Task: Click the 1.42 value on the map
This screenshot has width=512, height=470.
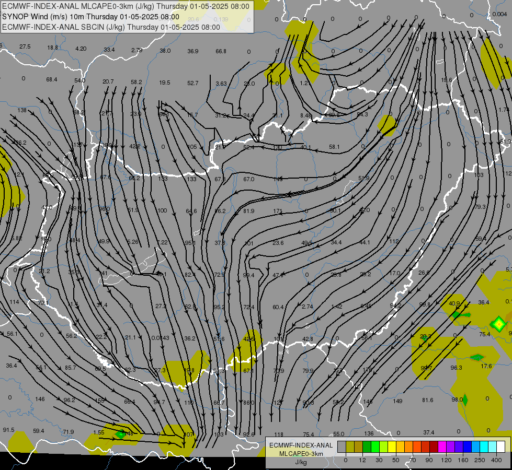Action: coord(337,307)
